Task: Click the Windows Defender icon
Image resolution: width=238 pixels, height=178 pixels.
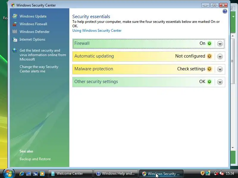Action: tap(15, 31)
